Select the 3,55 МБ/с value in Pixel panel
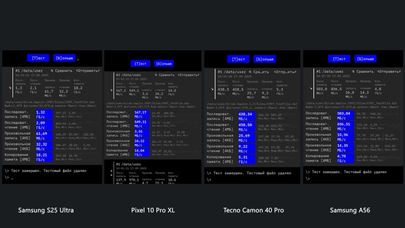The image size is (405, 228). [x=142, y=133]
